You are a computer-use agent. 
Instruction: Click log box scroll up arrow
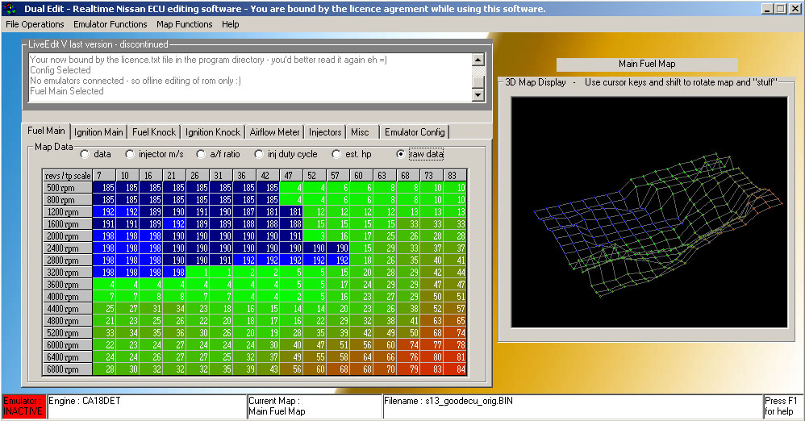(x=478, y=60)
